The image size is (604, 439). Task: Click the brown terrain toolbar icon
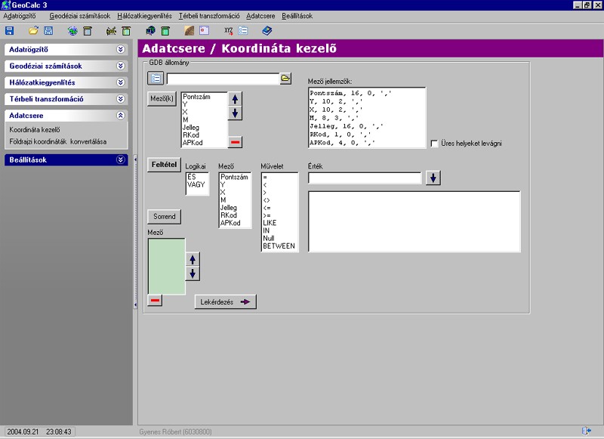coord(190,30)
